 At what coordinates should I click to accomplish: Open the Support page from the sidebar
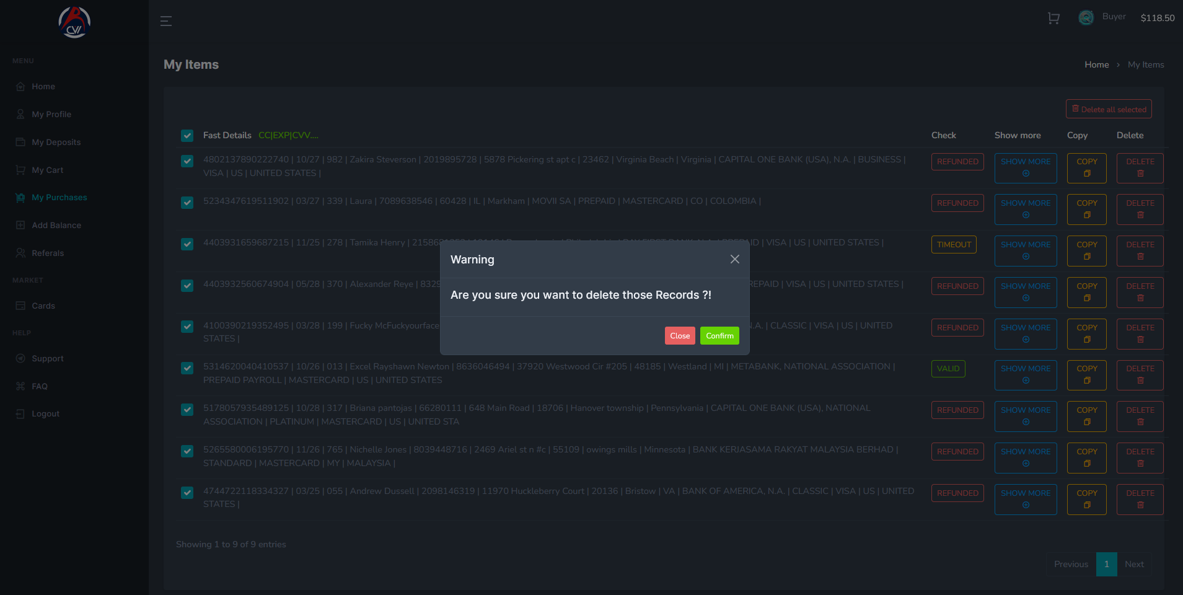[x=48, y=358]
